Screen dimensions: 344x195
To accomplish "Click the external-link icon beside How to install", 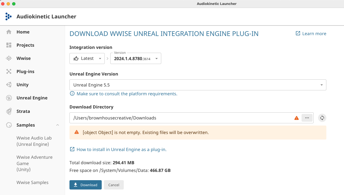I will (72, 149).
